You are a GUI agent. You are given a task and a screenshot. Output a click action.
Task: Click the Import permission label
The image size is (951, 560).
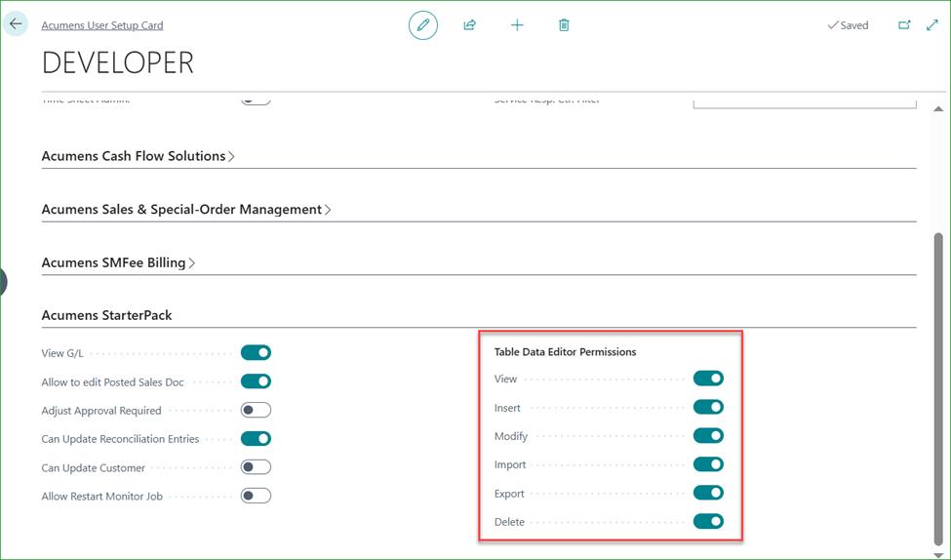(x=510, y=464)
